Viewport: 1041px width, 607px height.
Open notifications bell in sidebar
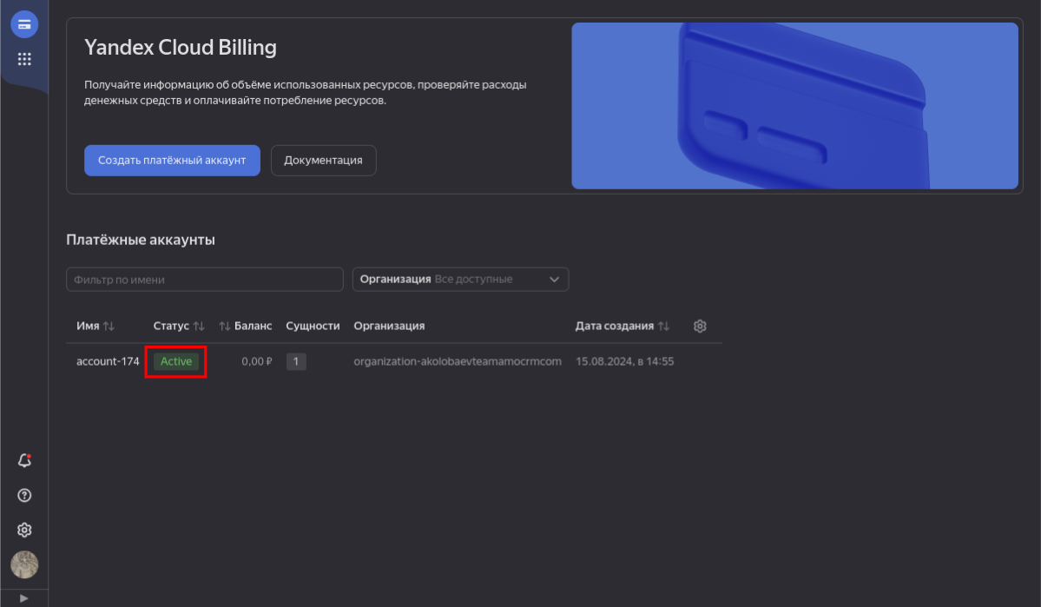point(24,460)
